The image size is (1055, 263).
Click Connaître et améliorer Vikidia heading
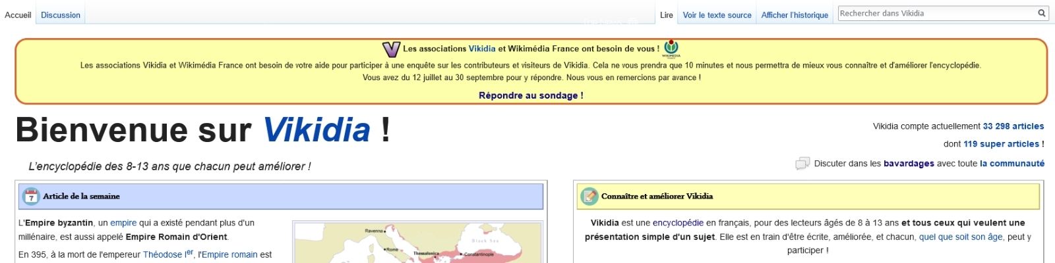pos(657,196)
